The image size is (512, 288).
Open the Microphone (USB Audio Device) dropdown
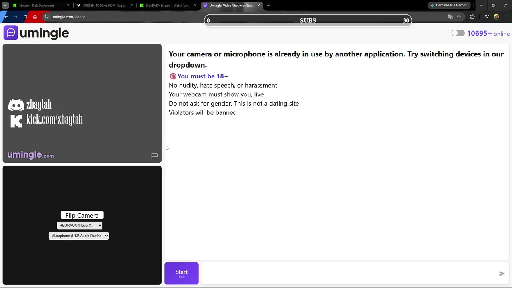(79, 236)
